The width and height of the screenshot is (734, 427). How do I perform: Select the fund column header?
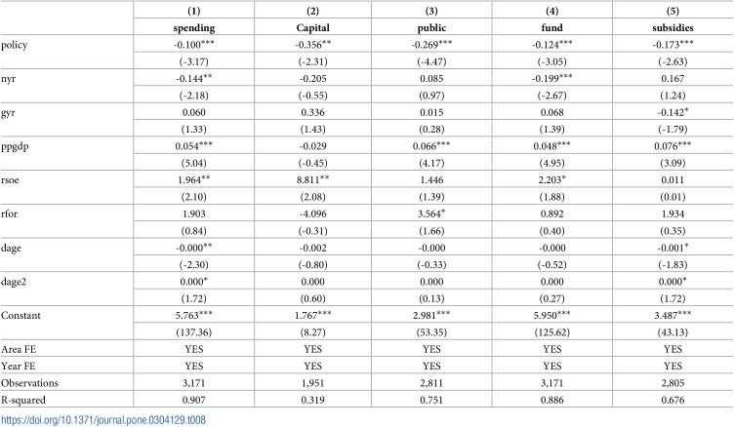pos(551,28)
